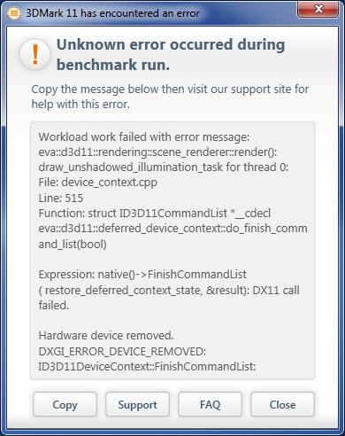Image resolution: width=345 pixels, height=436 pixels.
Task: Click the 'Function: struct ID3D11CommandList' line
Action: tap(155, 214)
